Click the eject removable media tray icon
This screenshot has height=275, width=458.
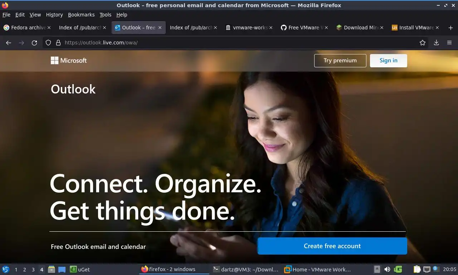coord(377,269)
